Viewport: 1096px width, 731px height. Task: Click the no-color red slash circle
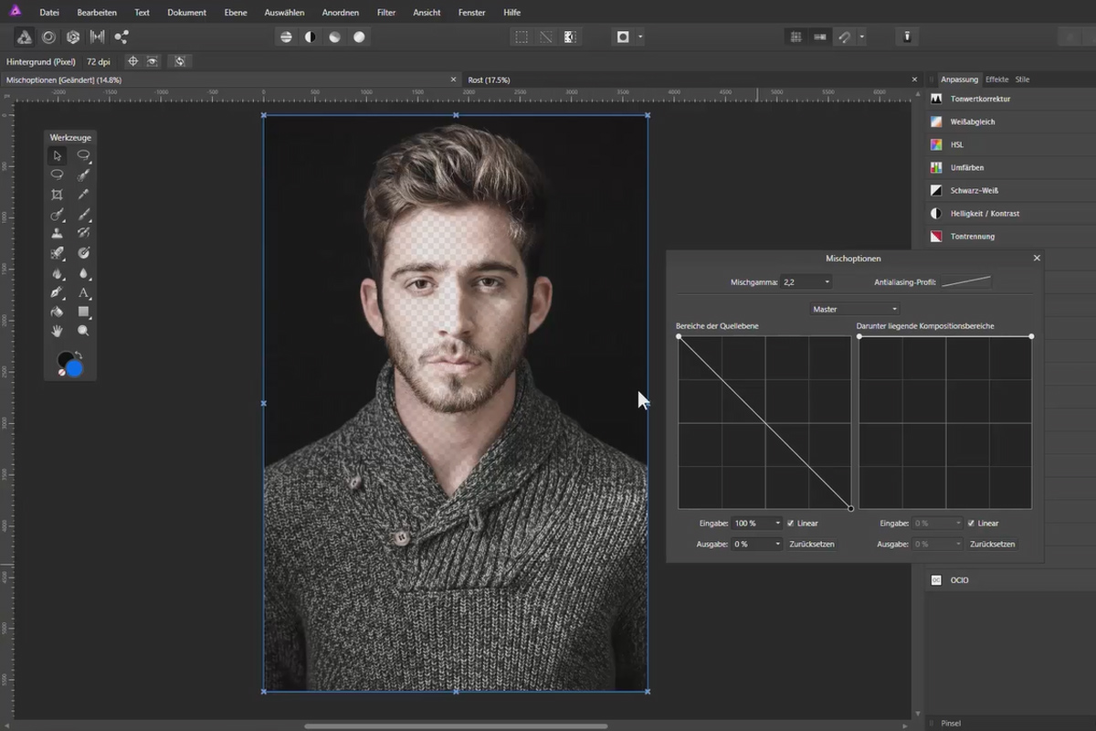(x=61, y=372)
